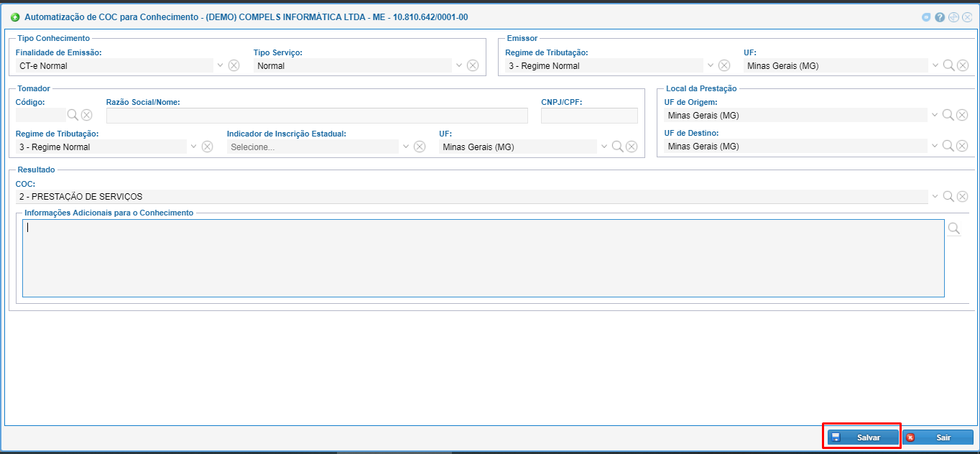Screen dimensions: 980x454
Task: Clear the Tomador Código field
Action: (x=86, y=115)
